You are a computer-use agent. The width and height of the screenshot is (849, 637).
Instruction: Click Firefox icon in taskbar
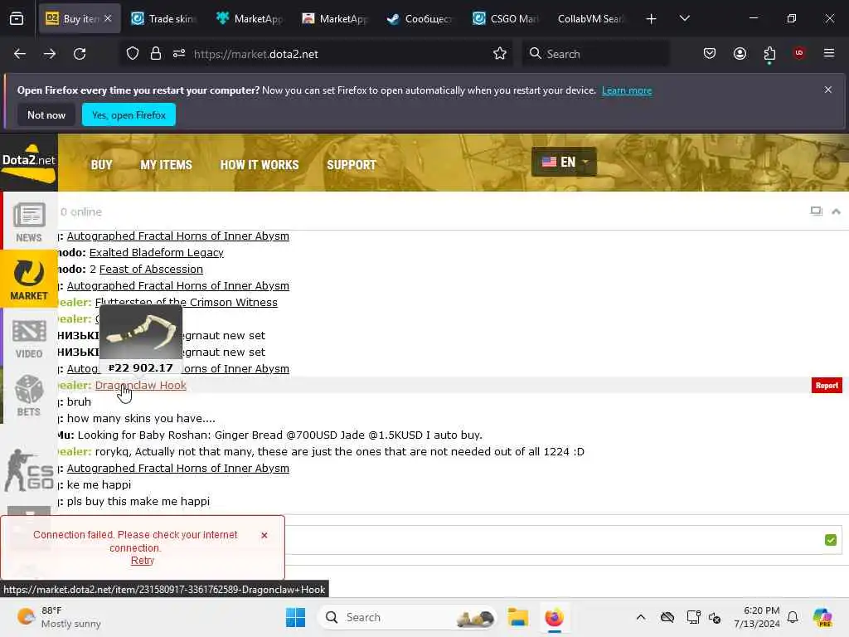click(x=554, y=617)
